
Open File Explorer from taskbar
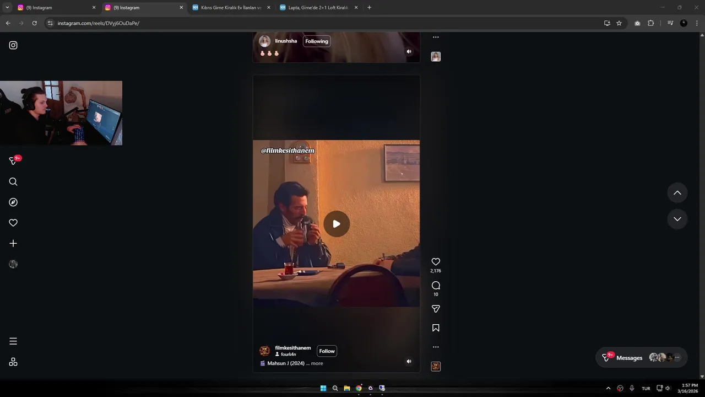click(347, 388)
